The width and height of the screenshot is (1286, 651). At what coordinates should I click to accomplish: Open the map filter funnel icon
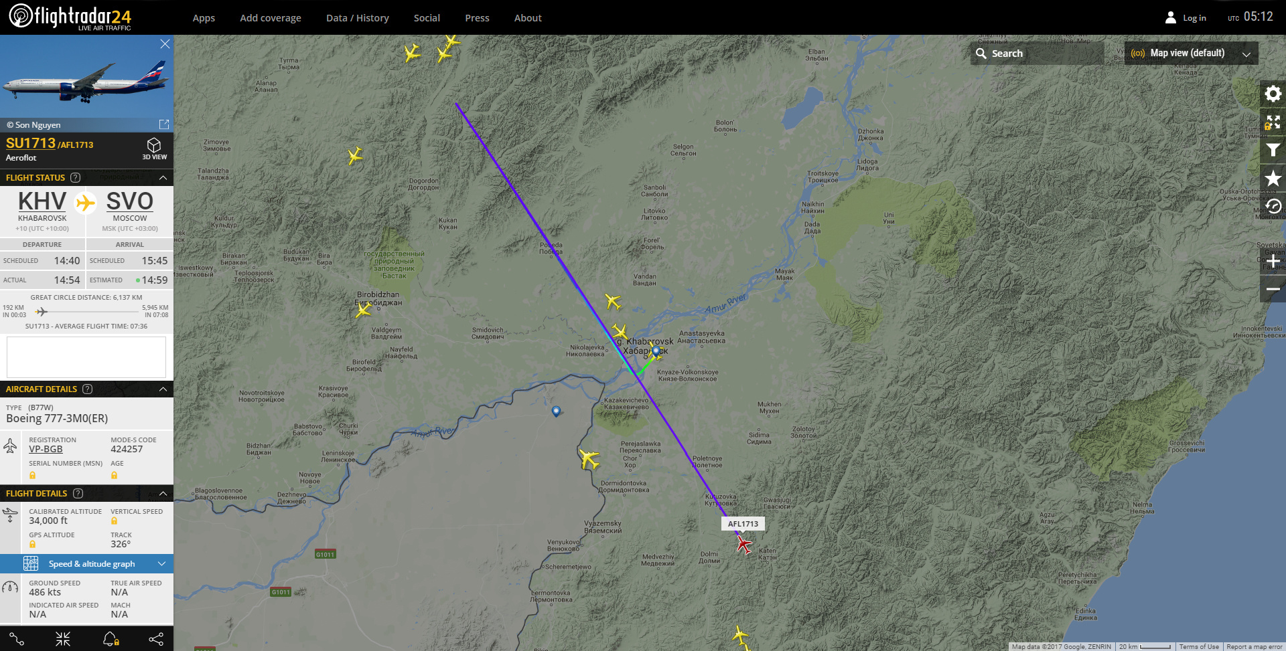click(x=1273, y=150)
